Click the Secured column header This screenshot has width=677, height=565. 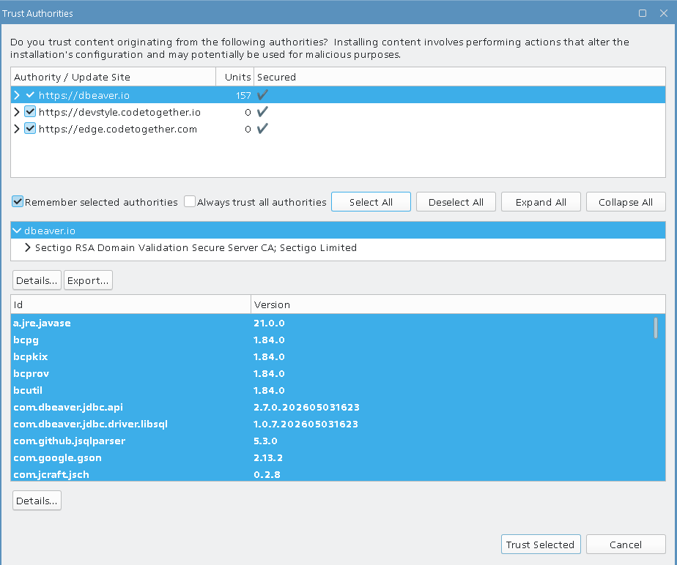pyautogui.click(x=459, y=77)
